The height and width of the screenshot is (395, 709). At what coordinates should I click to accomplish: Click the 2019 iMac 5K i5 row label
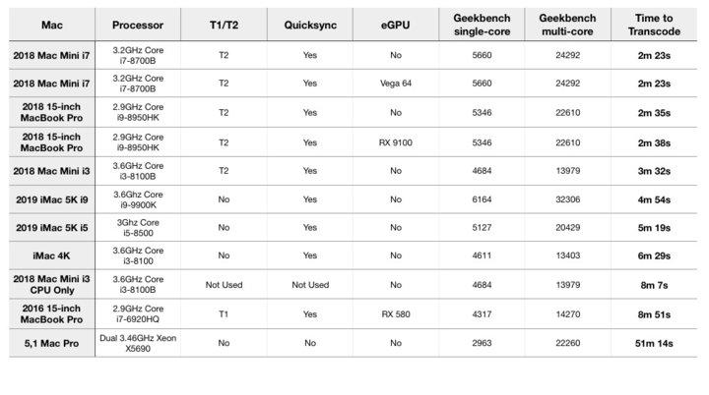click(x=52, y=228)
